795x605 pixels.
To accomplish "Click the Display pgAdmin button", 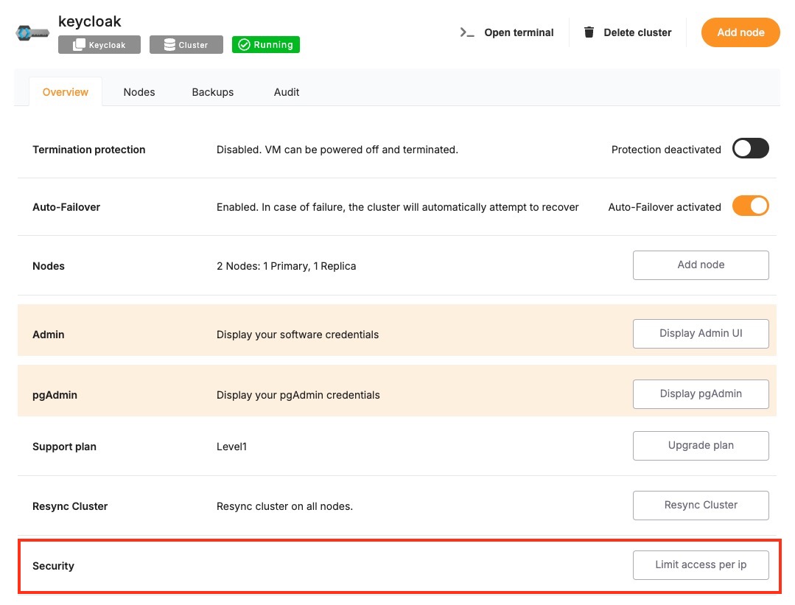I will (701, 394).
